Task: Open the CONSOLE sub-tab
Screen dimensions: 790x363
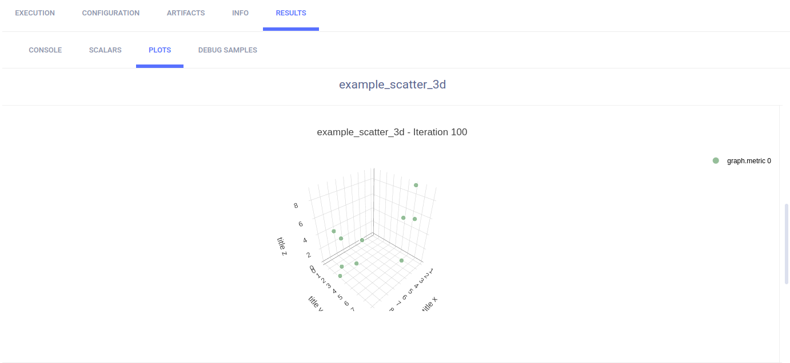Action: (45, 50)
